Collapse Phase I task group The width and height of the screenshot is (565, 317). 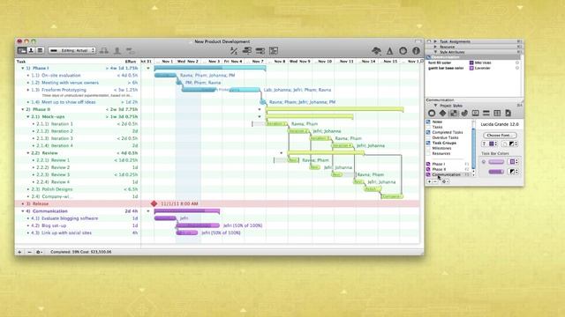click(x=23, y=68)
